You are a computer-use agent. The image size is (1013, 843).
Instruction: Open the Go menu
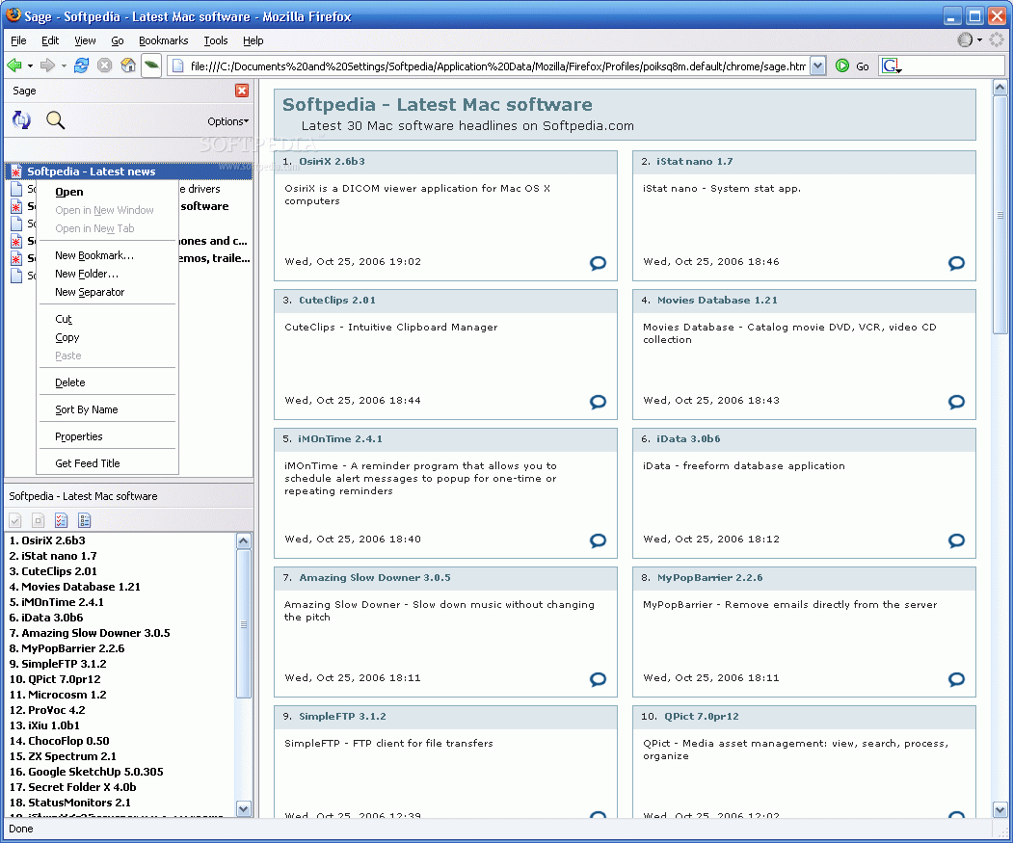(117, 40)
